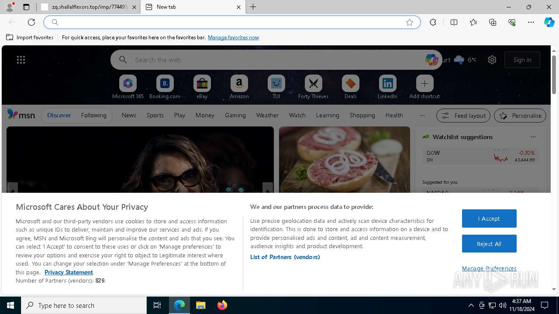The image size is (559, 314).
Task: Open the Extensions puzzle icon
Action: [x=433, y=22]
